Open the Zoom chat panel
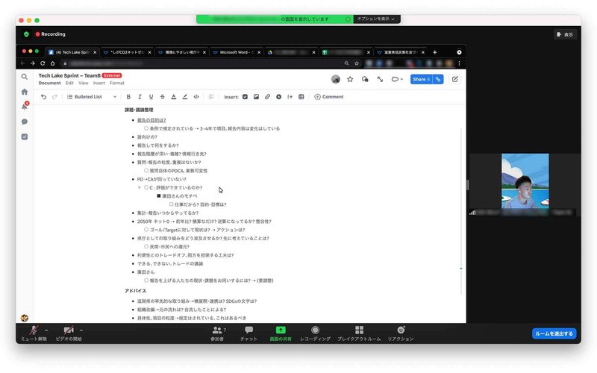Screen dimensions: 597x373 pos(249,333)
